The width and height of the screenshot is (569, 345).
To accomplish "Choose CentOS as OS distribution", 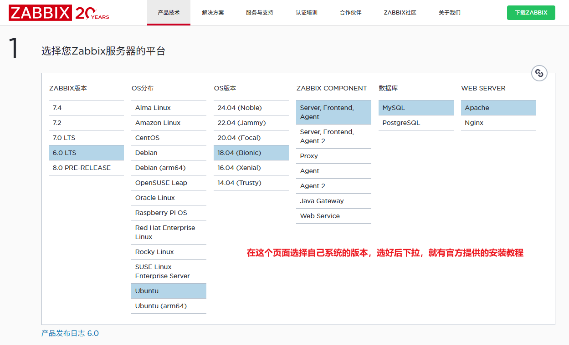I will point(169,138).
